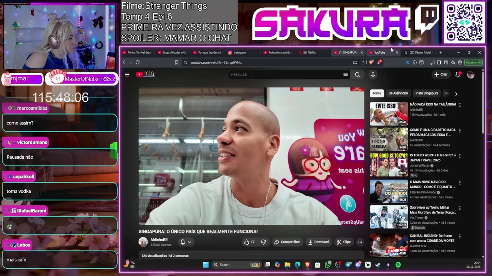Open the O MAIS NOVO NAVIO DO MUNDO thumbnail
Image resolution: width=492 pixels, height=276 pixels.
(389, 191)
